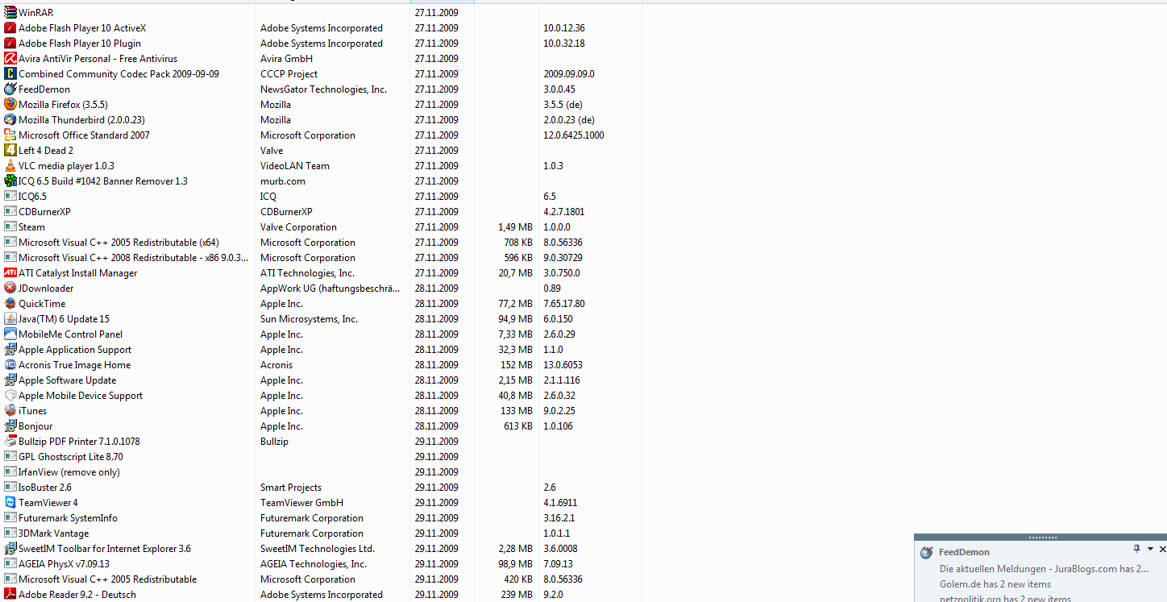Close the FeedDemon notification popup

pyautogui.click(x=1162, y=549)
